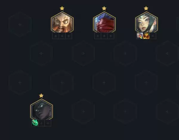The width and height of the screenshot is (179, 140).
Task: Open last empty item slot under dark champion
Action: click(48, 123)
